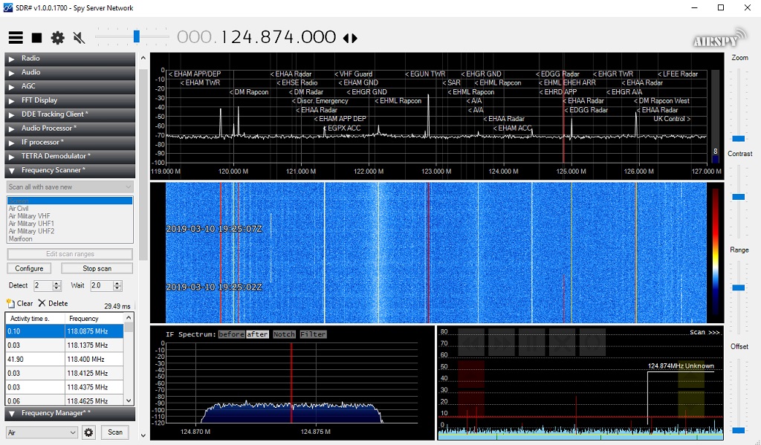Collapse the Frequency Manager panel
This screenshot has height=445, width=761.
click(x=70, y=414)
